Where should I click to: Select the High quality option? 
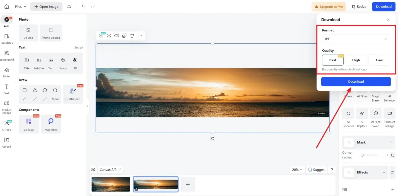[356, 60]
